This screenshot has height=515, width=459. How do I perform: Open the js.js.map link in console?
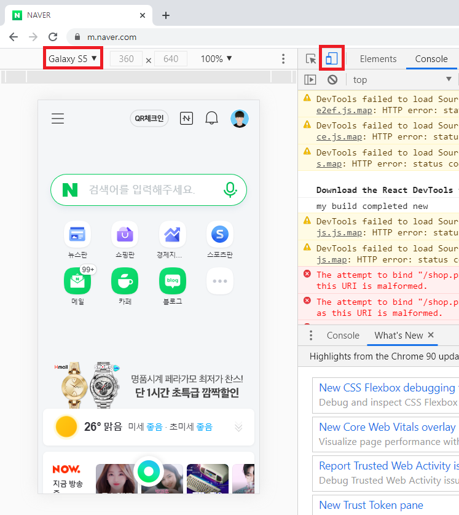(339, 233)
